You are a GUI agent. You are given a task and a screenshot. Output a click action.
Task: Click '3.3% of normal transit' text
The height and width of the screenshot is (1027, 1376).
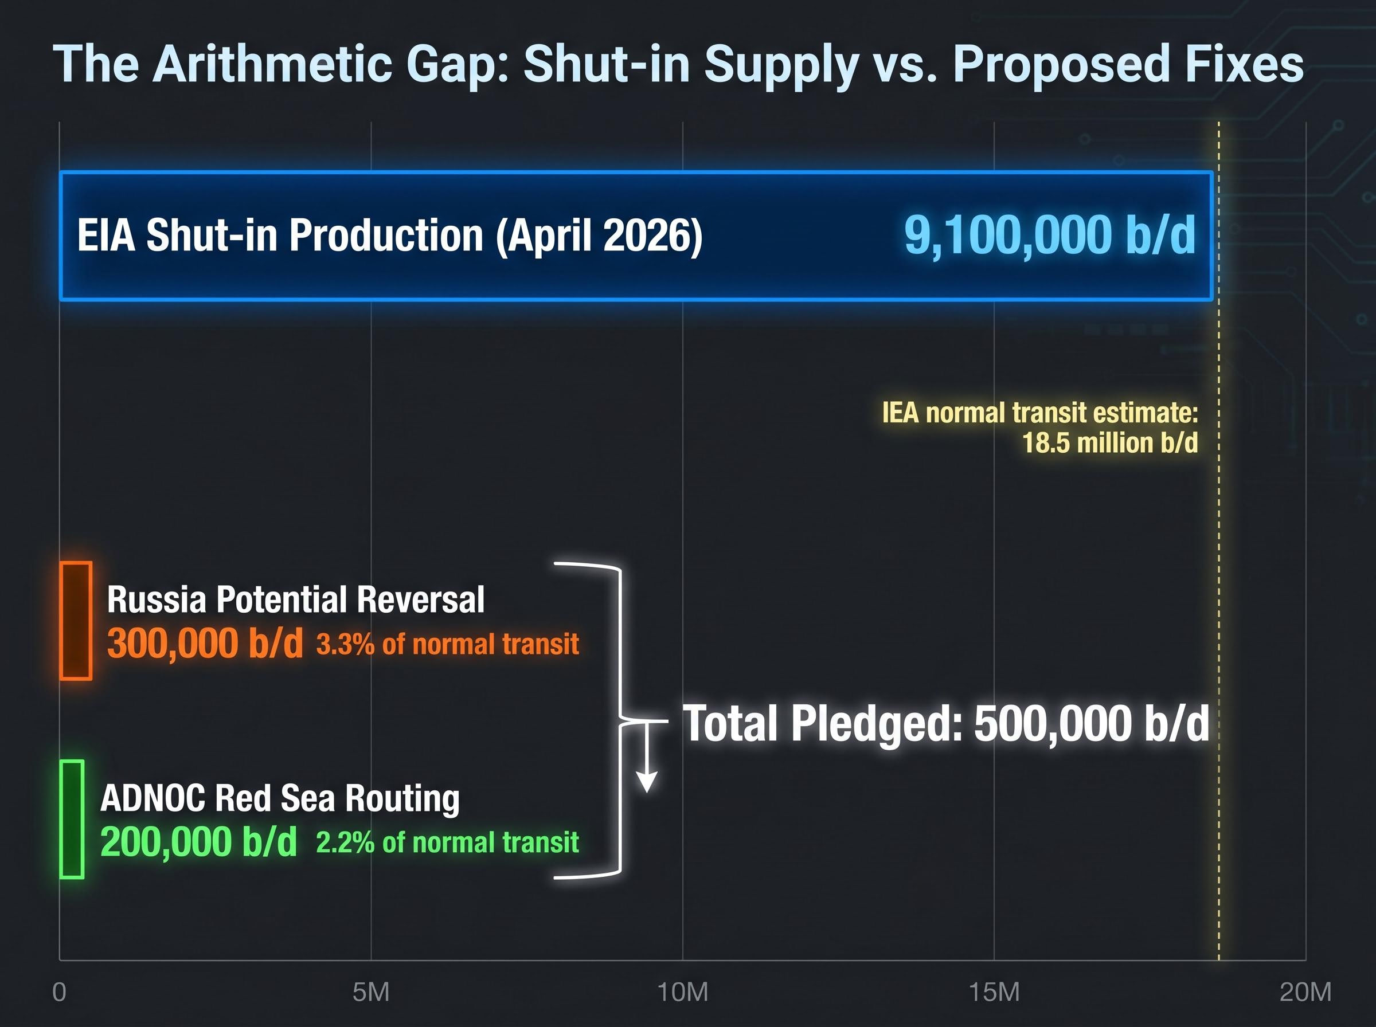(448, 645)
